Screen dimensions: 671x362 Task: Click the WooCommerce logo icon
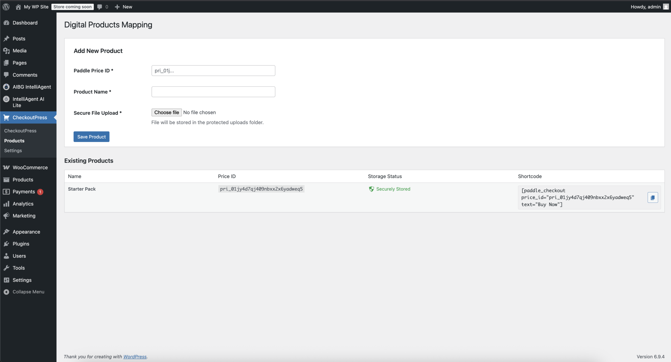point(7,168)
